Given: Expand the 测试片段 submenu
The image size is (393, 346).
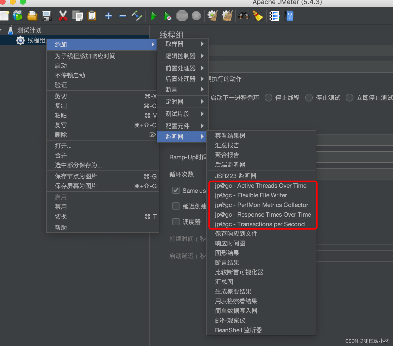Looking at the screenshot, I should pyautogui.click(x=183, y=114).
